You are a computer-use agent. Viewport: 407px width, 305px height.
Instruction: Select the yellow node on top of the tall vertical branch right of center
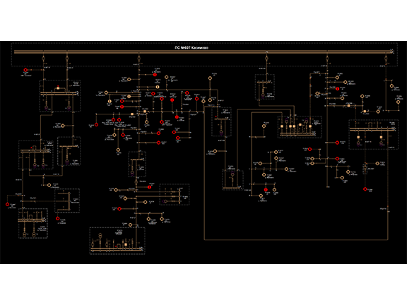pos(210,78)
